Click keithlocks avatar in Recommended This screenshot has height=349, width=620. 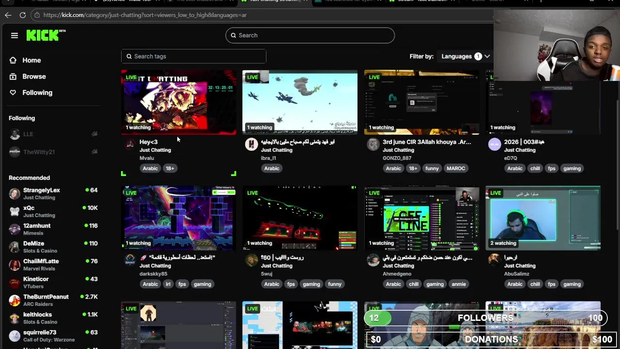point(15,318)
